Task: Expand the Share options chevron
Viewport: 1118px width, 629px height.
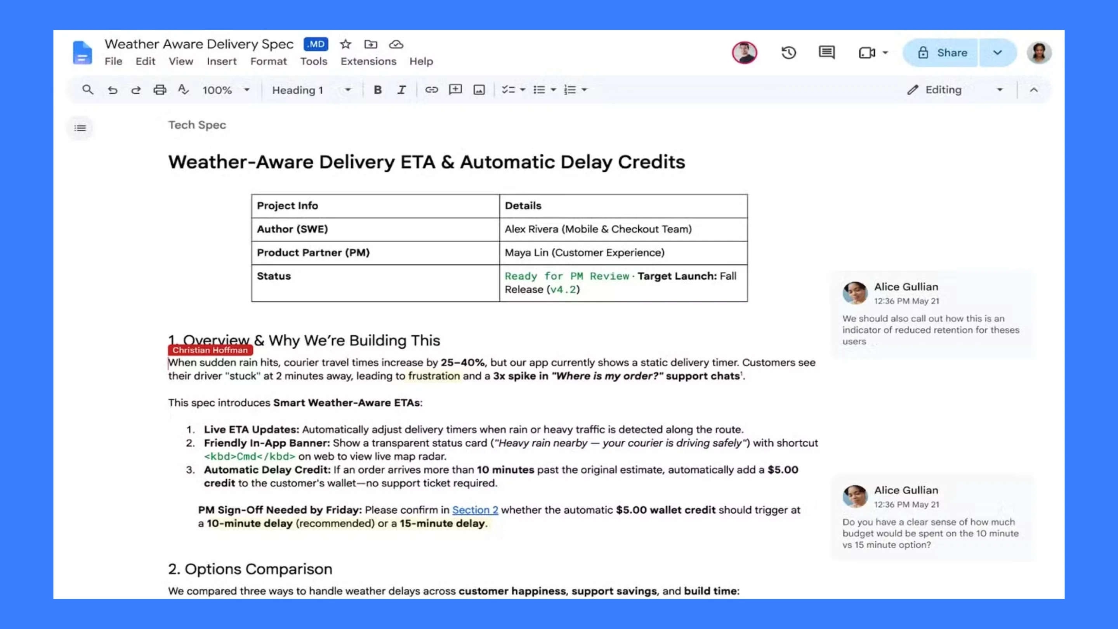Action: click(x=997, y=52)
